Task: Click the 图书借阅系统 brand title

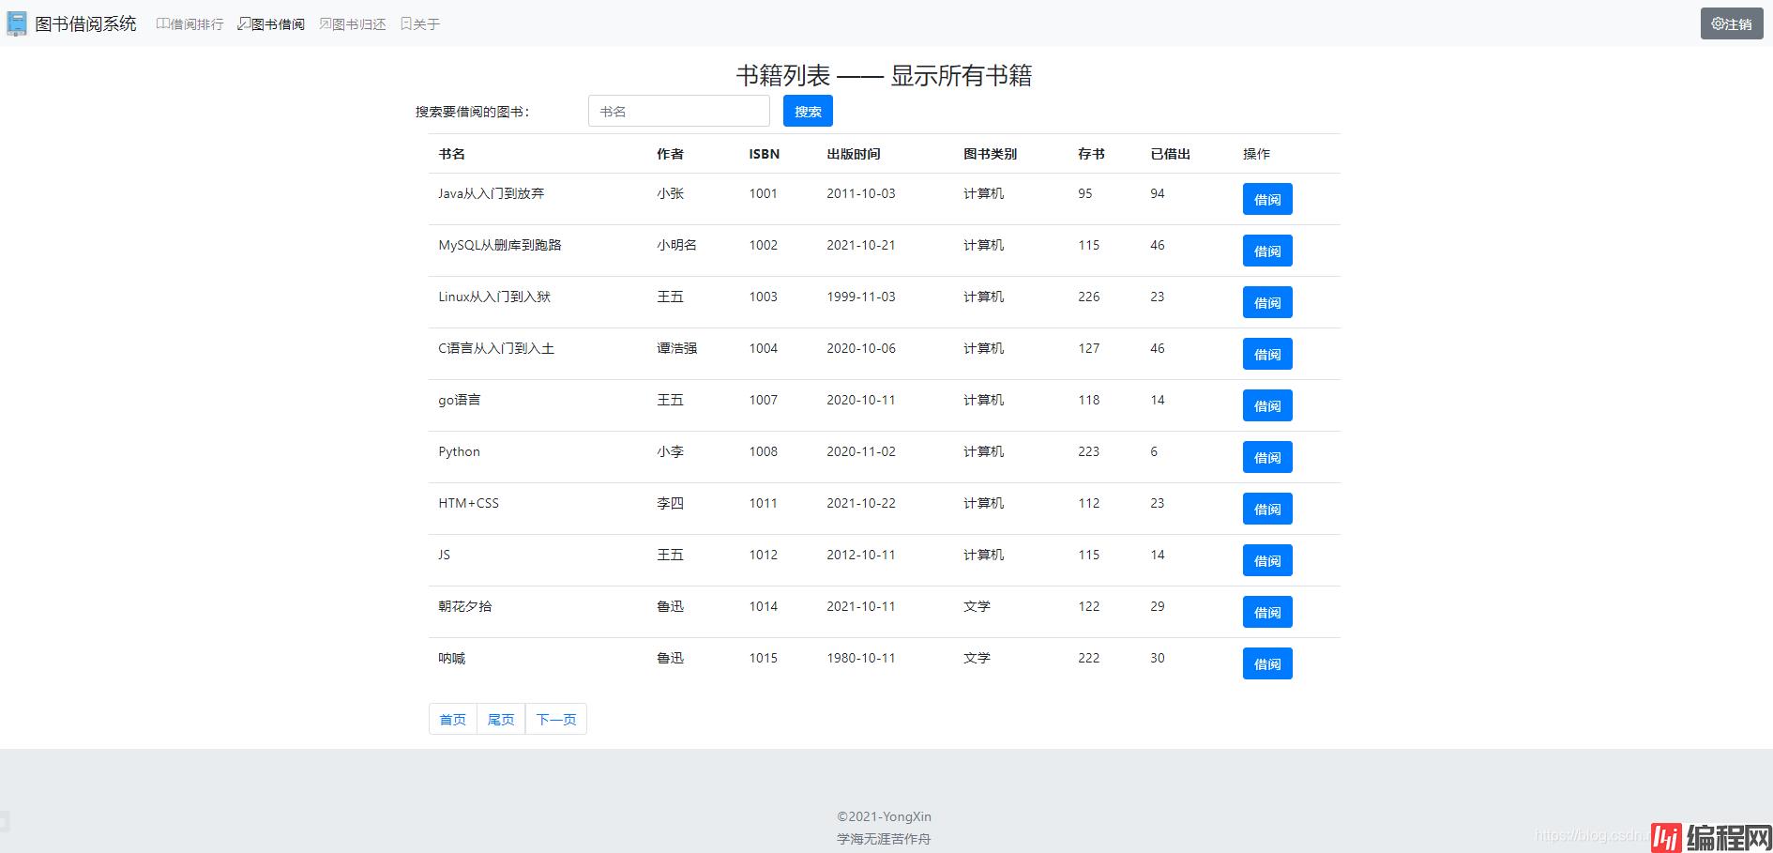Action: pyautogui.click(x=85, y=23)
